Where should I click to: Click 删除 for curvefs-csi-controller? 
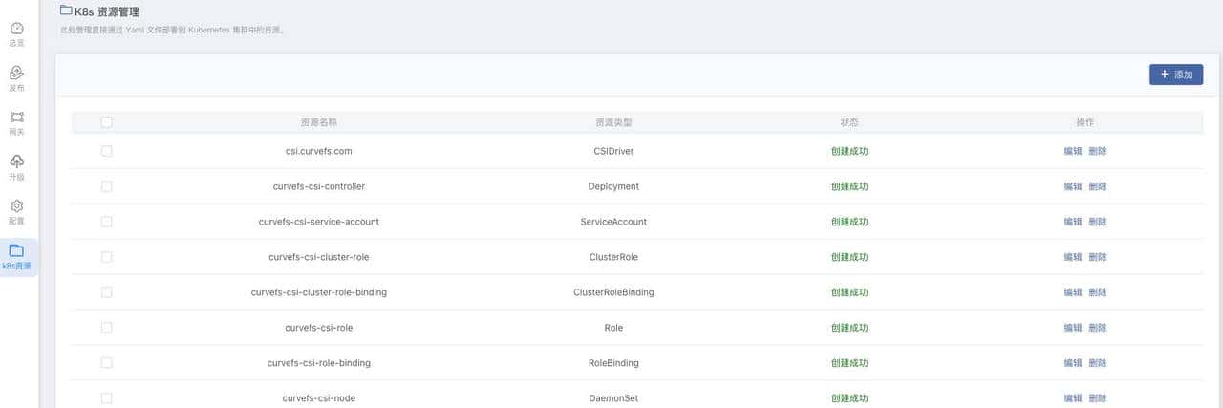coord(1098,186)
